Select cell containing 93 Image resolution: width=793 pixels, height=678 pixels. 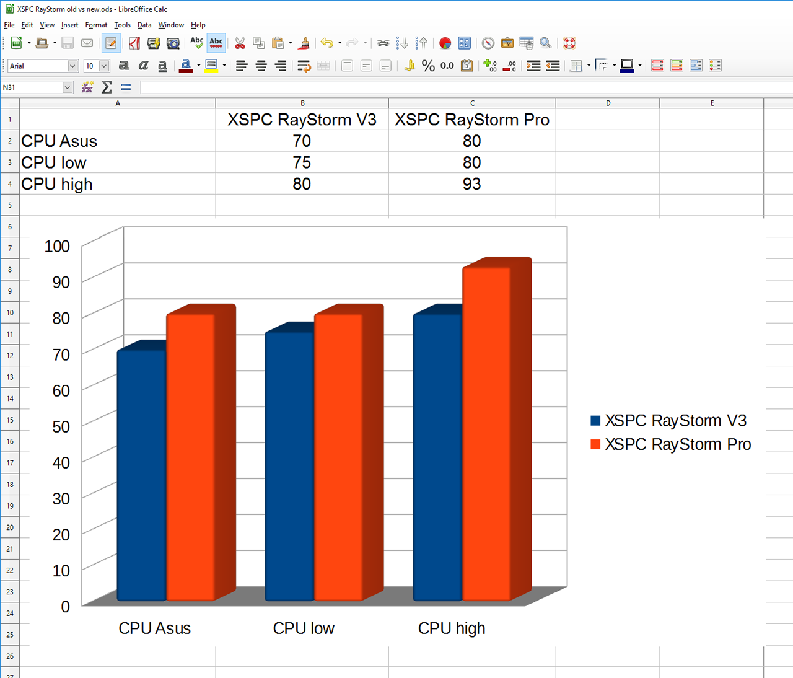click(472, 184)
